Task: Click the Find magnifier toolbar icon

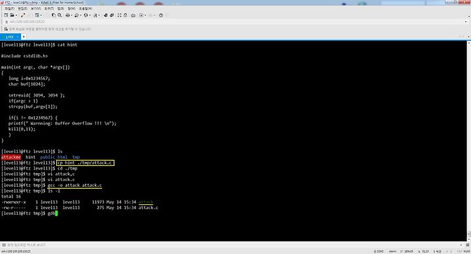Action: (x=60, y=15)
